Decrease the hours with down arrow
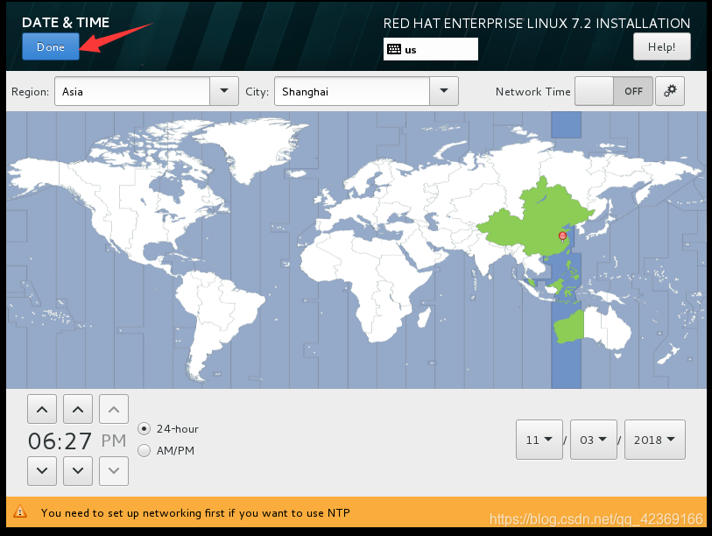This screenshot has height=536, width=712. coord(42,471)
